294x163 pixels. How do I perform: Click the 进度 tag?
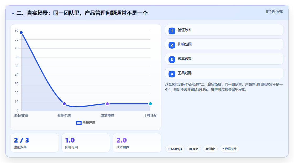tap(210, 149)
